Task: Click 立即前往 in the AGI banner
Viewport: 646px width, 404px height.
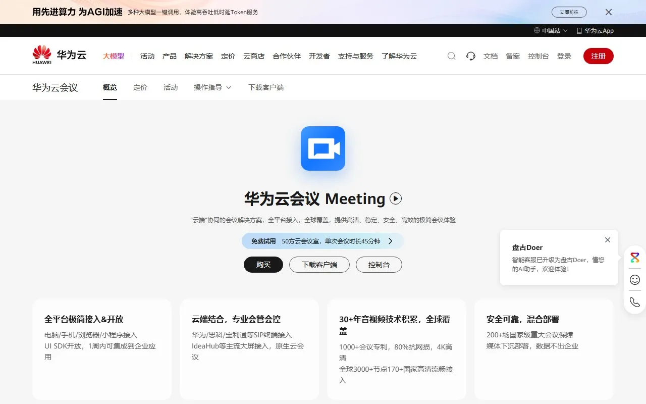Action: pos(569,12)
